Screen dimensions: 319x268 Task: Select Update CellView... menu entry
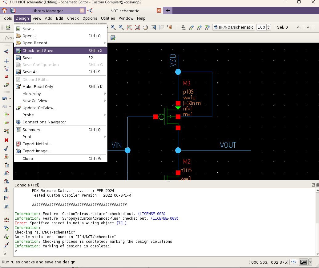(61, 108)
